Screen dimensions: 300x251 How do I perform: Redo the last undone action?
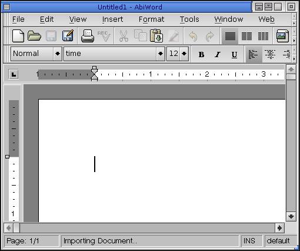coord(210,37)
